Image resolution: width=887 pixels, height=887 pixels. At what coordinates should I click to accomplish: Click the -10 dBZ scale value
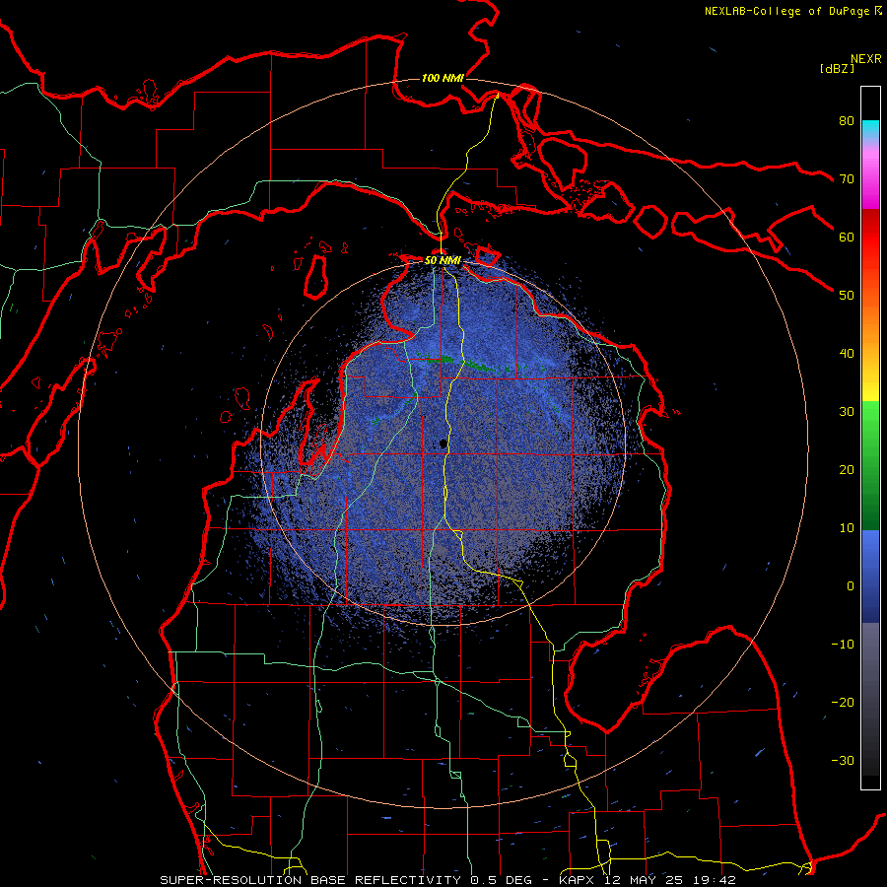point(843,645)
